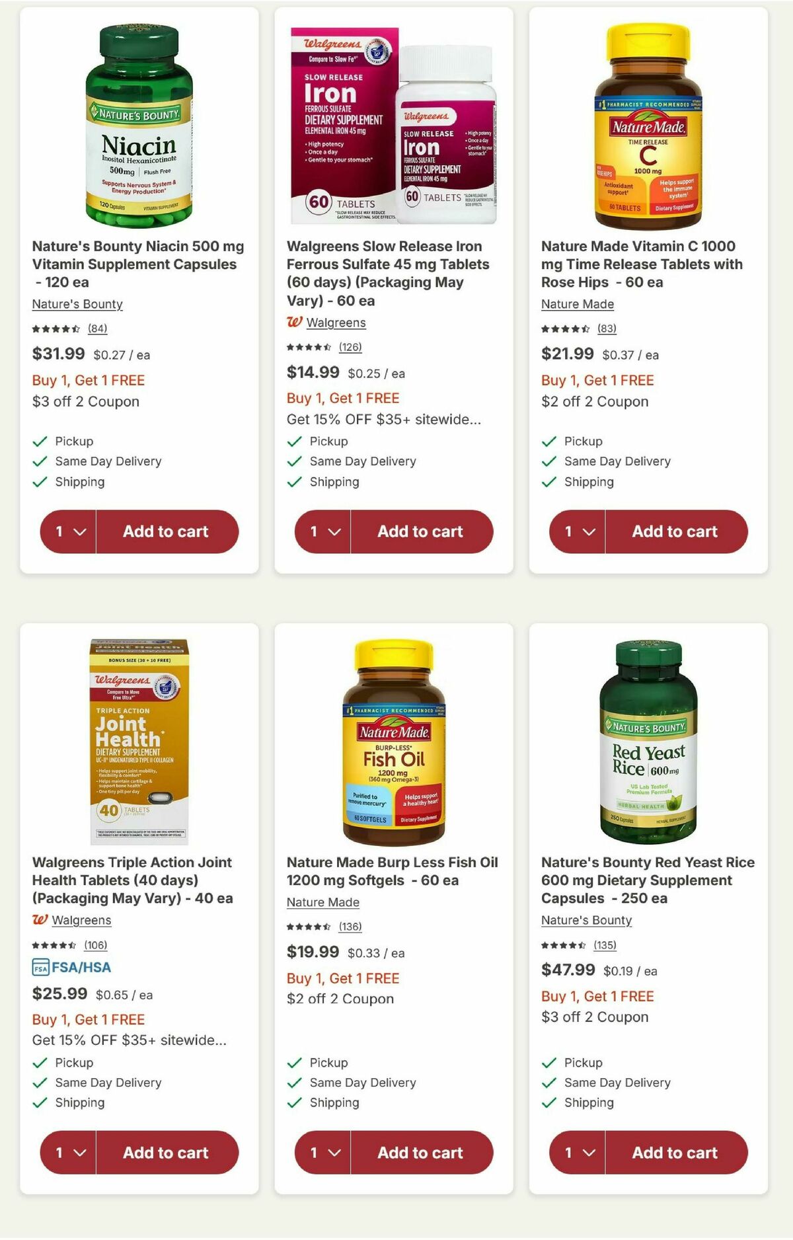The height and width of the screenshot is (1240, 793).
Task: Expand quantity selector on Fish Oil card
Action: tap(321, 1153)
